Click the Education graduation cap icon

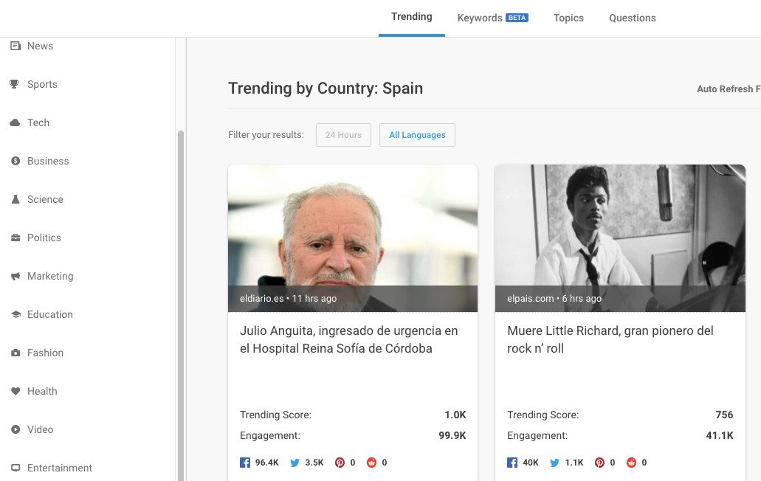(16, 314)
